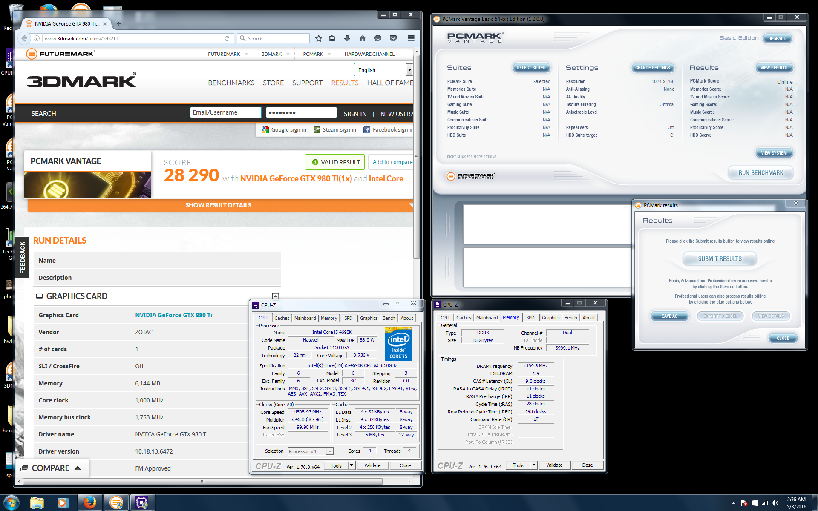The width and height of the screenshot is (818, 511).
Task: Click the horizontal scrollbar in Firefox
Action: (x=203, y=481)
